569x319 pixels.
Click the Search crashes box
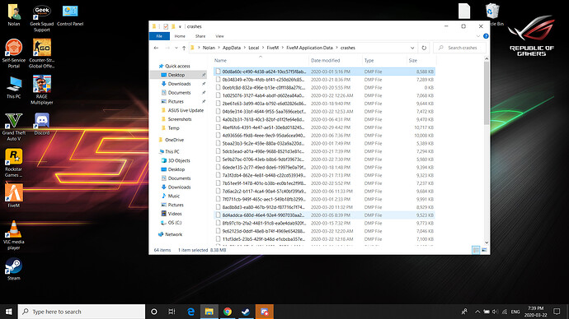(460, 48)
